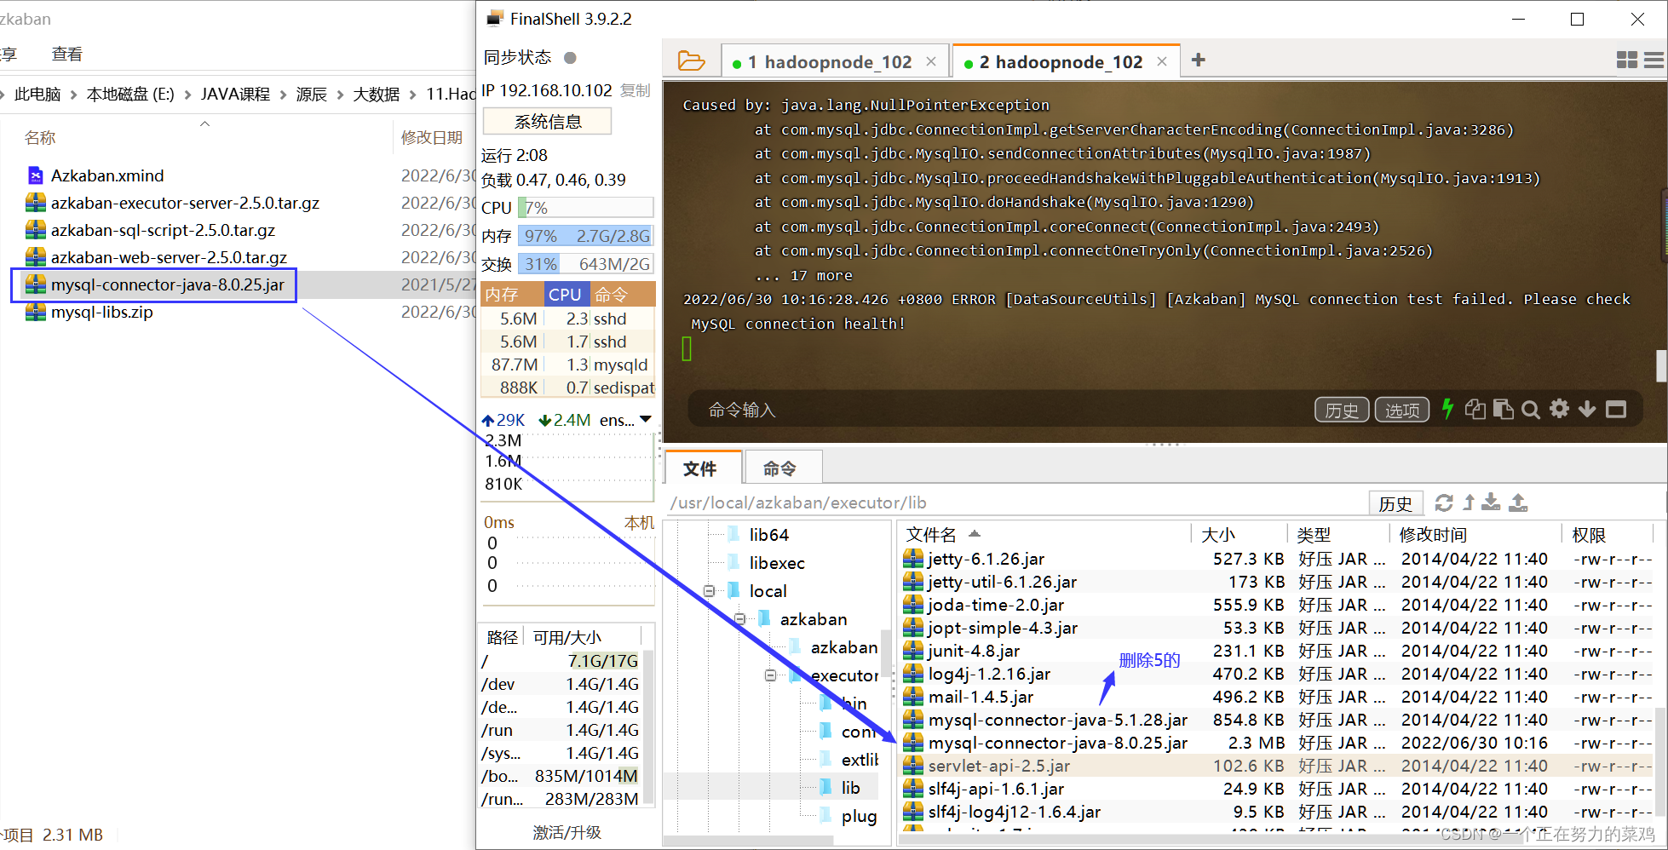This screenshot has width=1668, height=850.
Task: Expand breadcrumb chevron after 大数据
Action: point(412,95)
